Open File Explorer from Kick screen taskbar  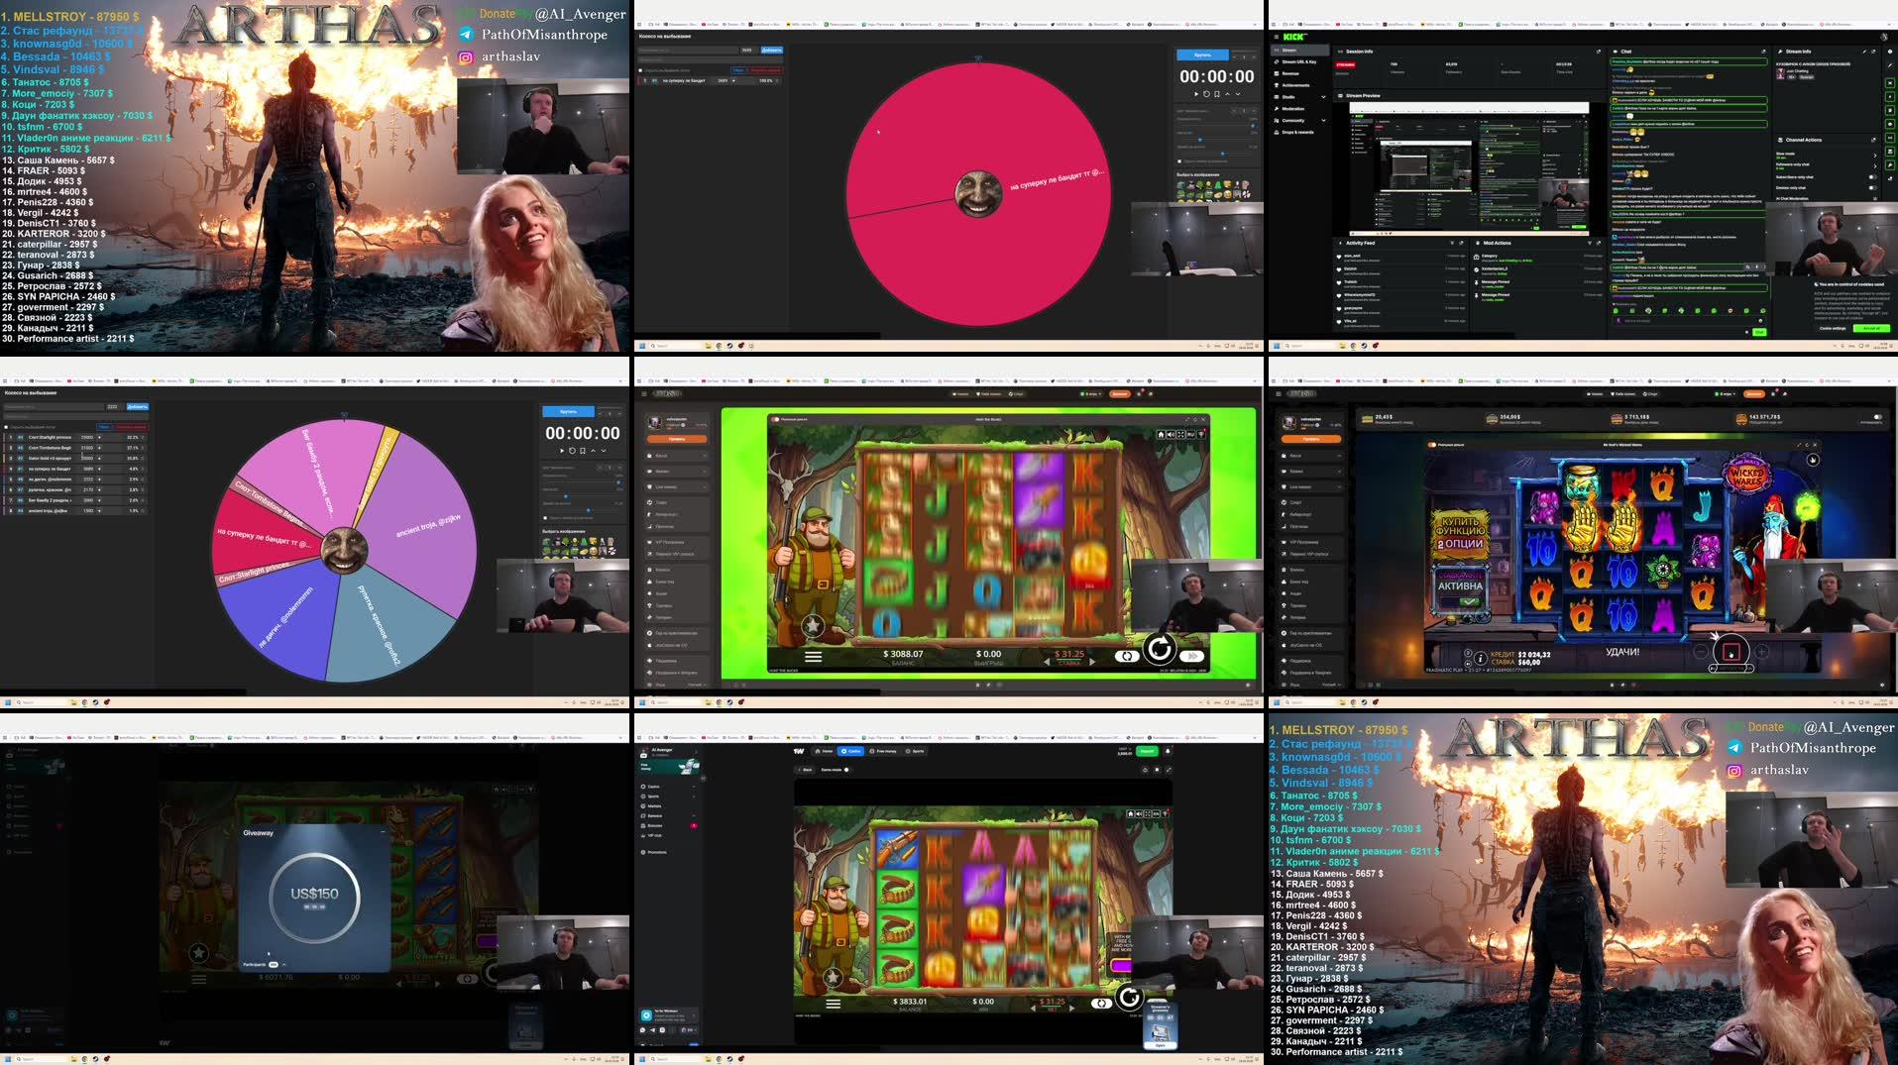pyautogui.click(x=1343, y=346)
